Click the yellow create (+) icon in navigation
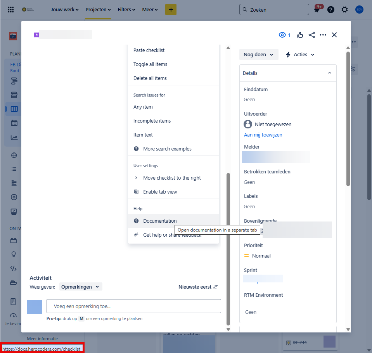Image resolution: width=372 pixels, height=353 pixels. click(x=171, y=9)
